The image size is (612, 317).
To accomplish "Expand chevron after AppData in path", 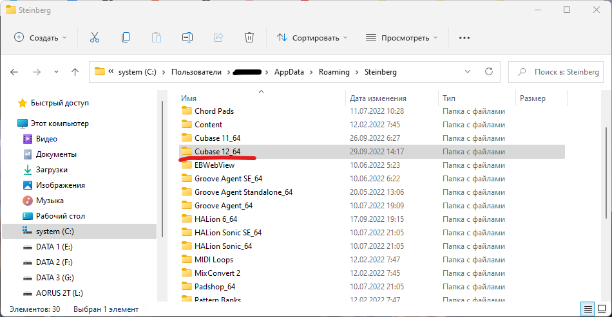I will tap(311, 72).
